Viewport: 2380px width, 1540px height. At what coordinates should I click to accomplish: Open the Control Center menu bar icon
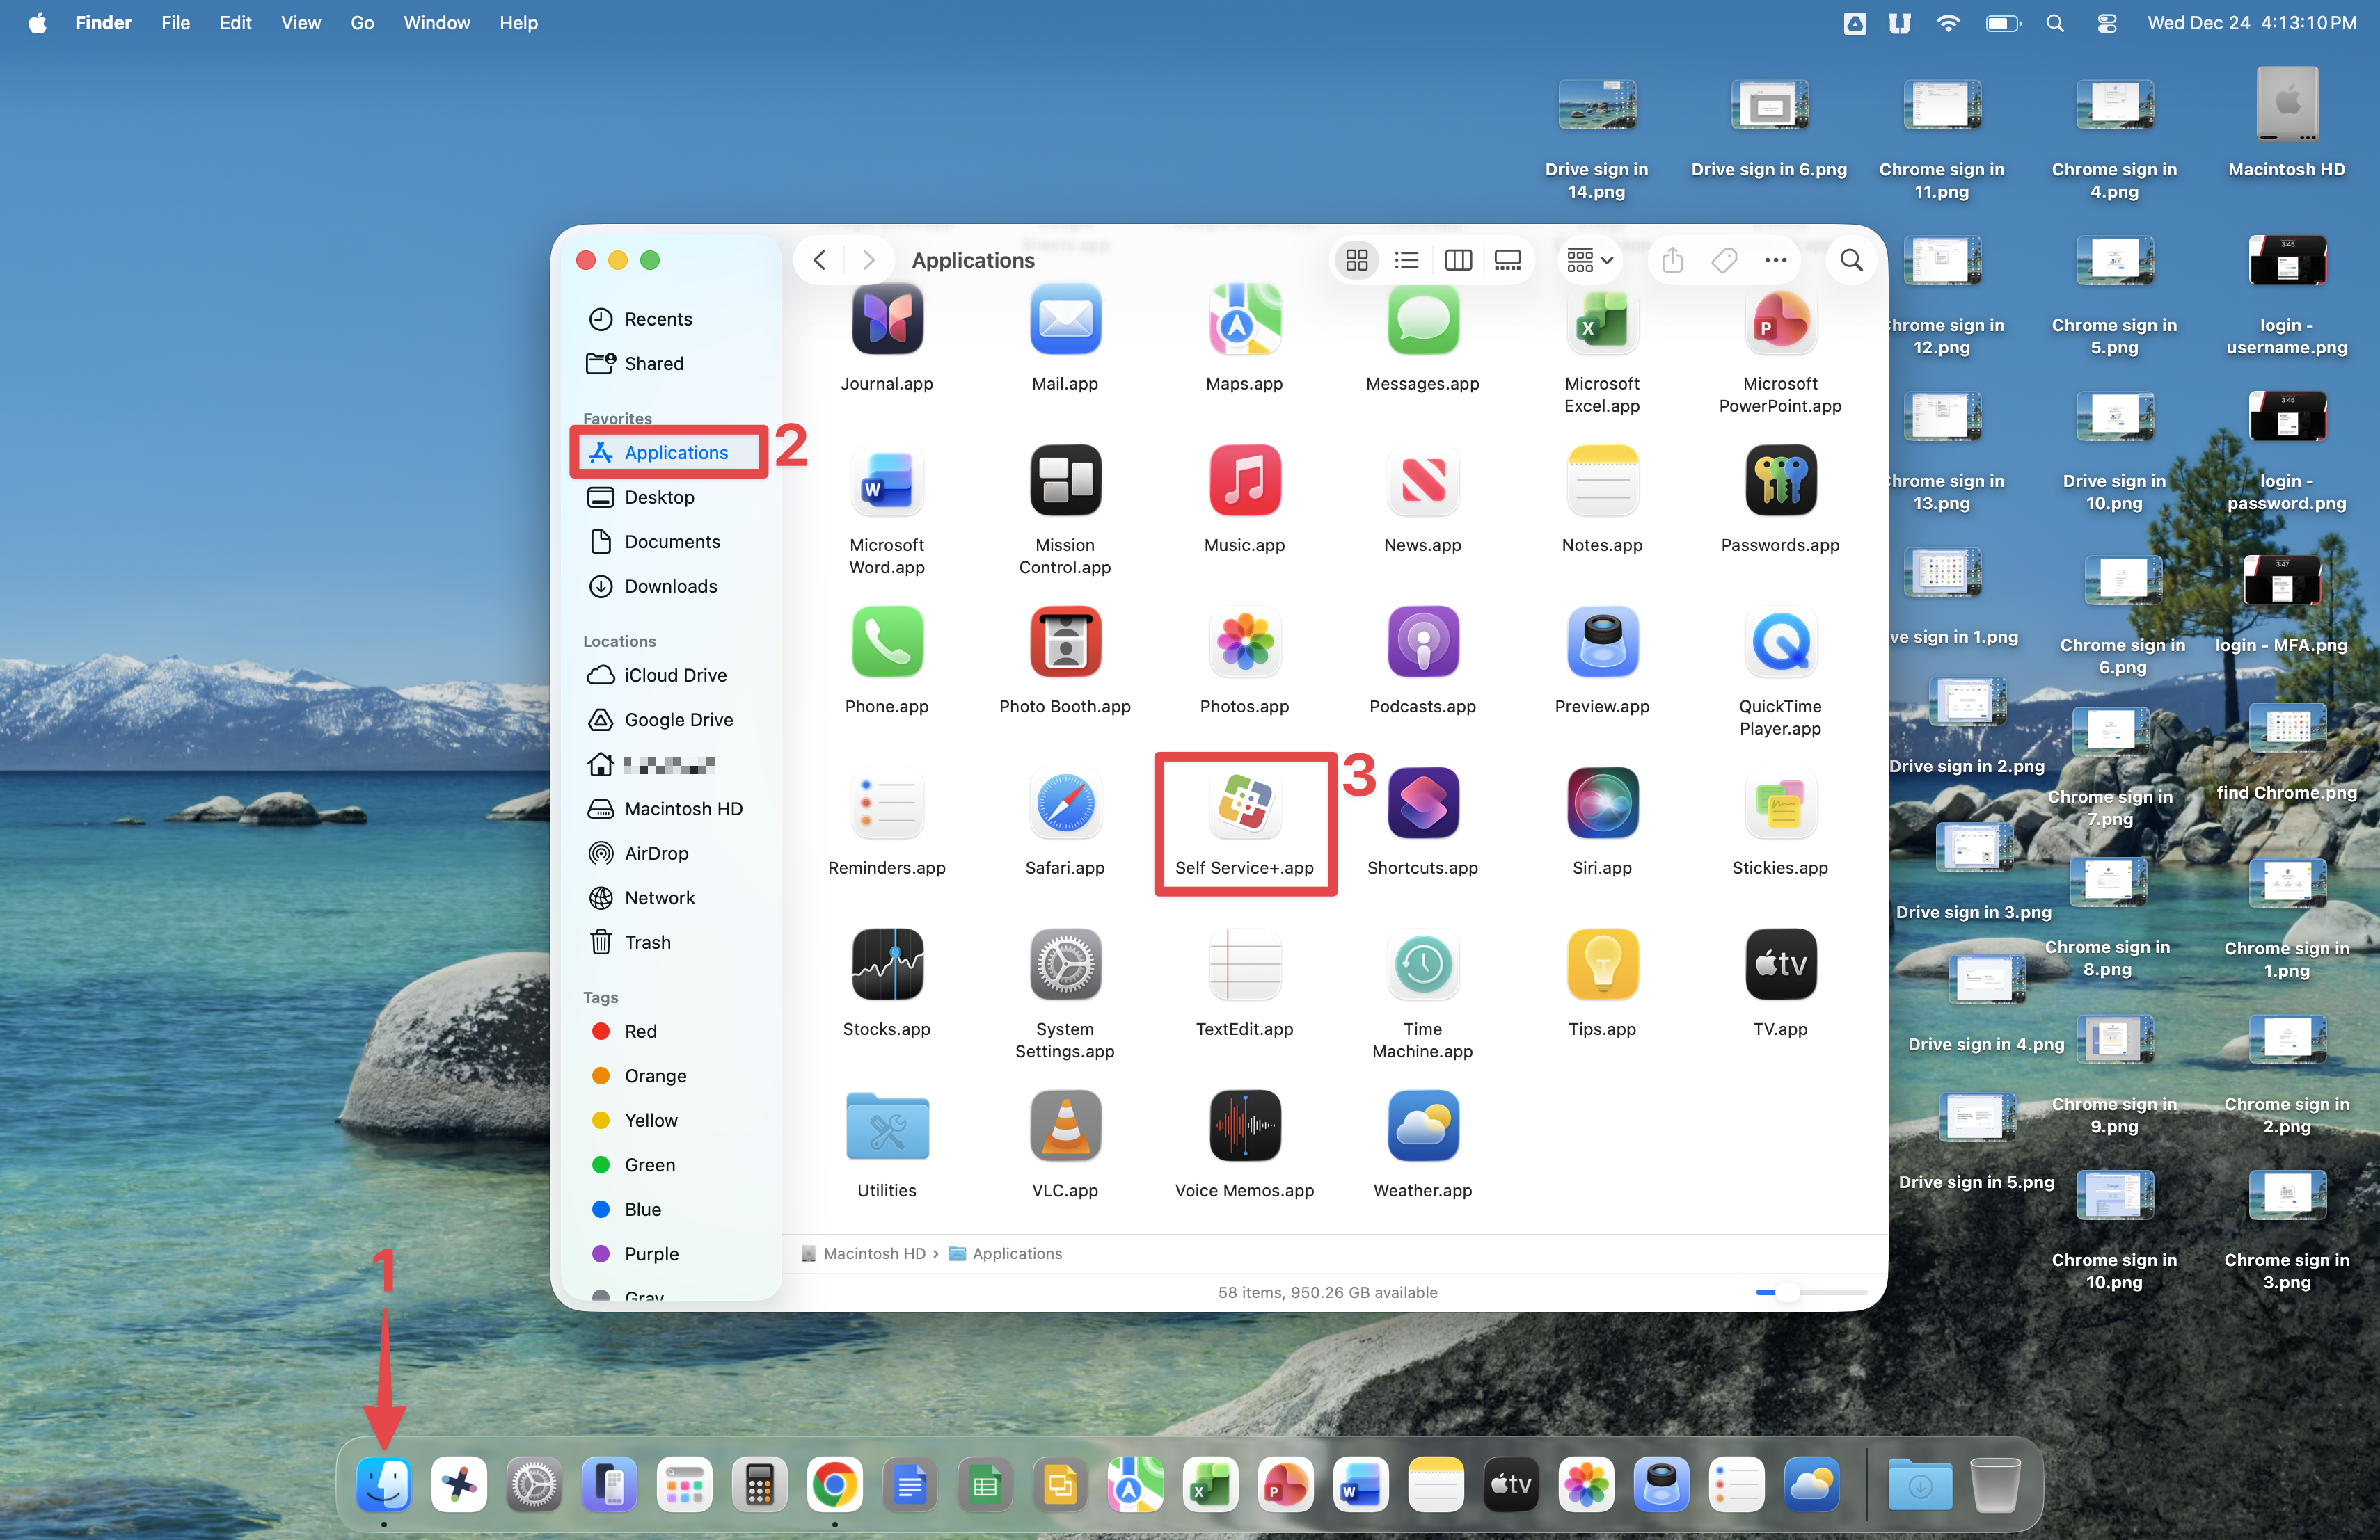(x=2107, y=23)
